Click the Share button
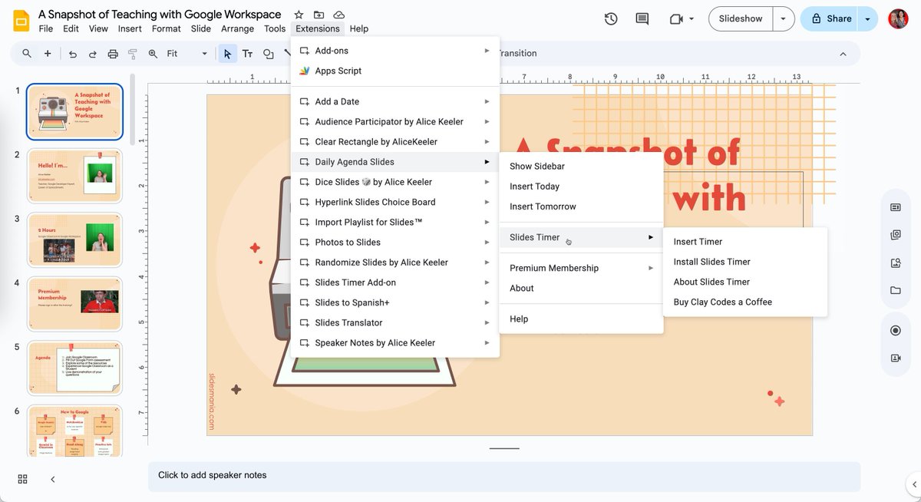Viewport: 921px width, 502px height. coord(830,18)
